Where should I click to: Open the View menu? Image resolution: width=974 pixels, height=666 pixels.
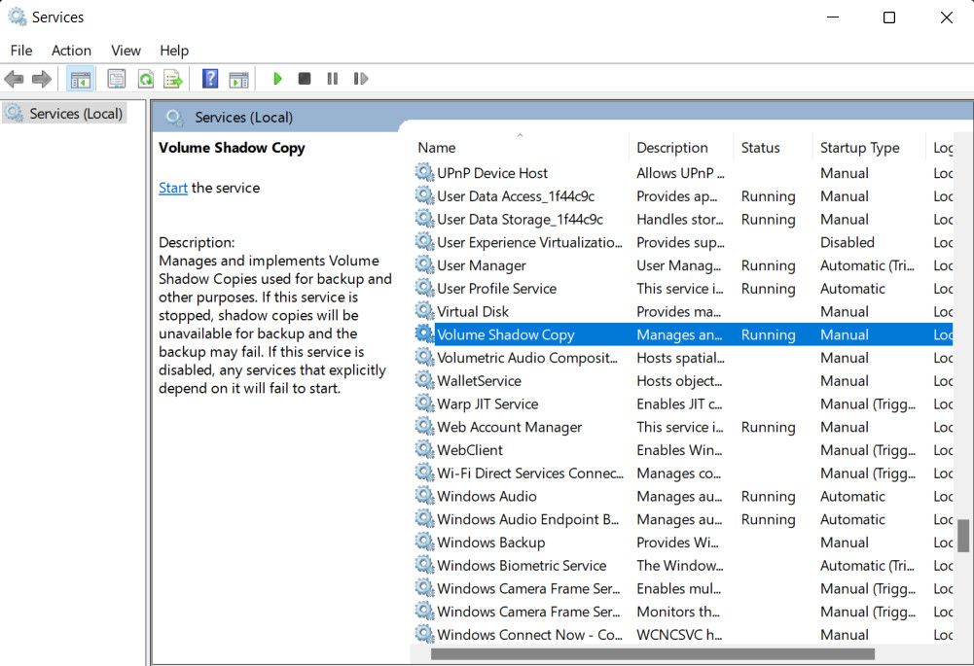tap(126, 50)
